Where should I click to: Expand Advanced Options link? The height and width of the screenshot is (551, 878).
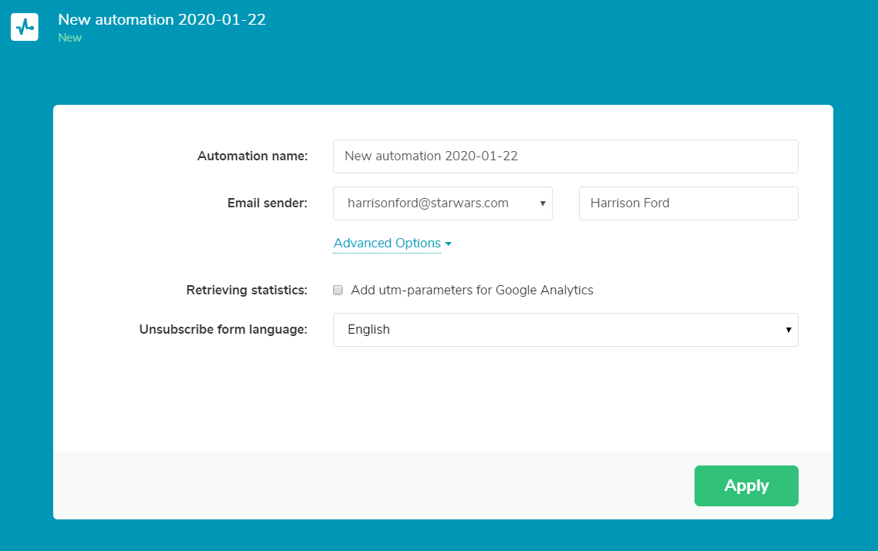tap(387, 244)
